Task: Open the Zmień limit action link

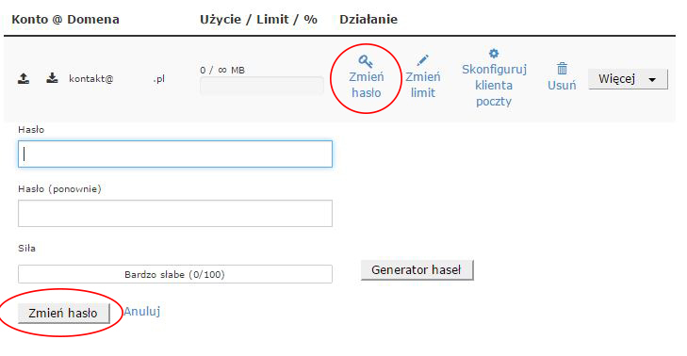Action: coord(423,85)
